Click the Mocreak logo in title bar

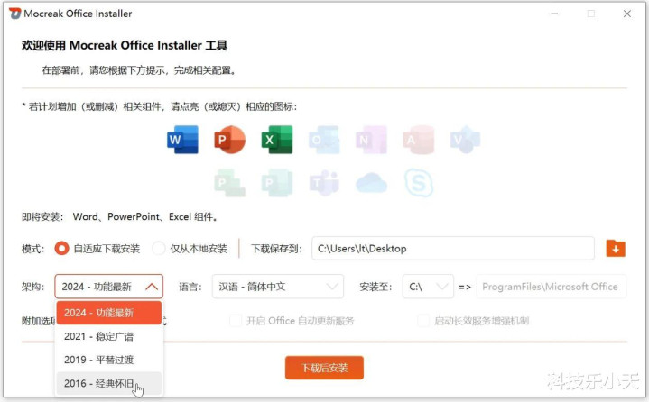[14, 14]
